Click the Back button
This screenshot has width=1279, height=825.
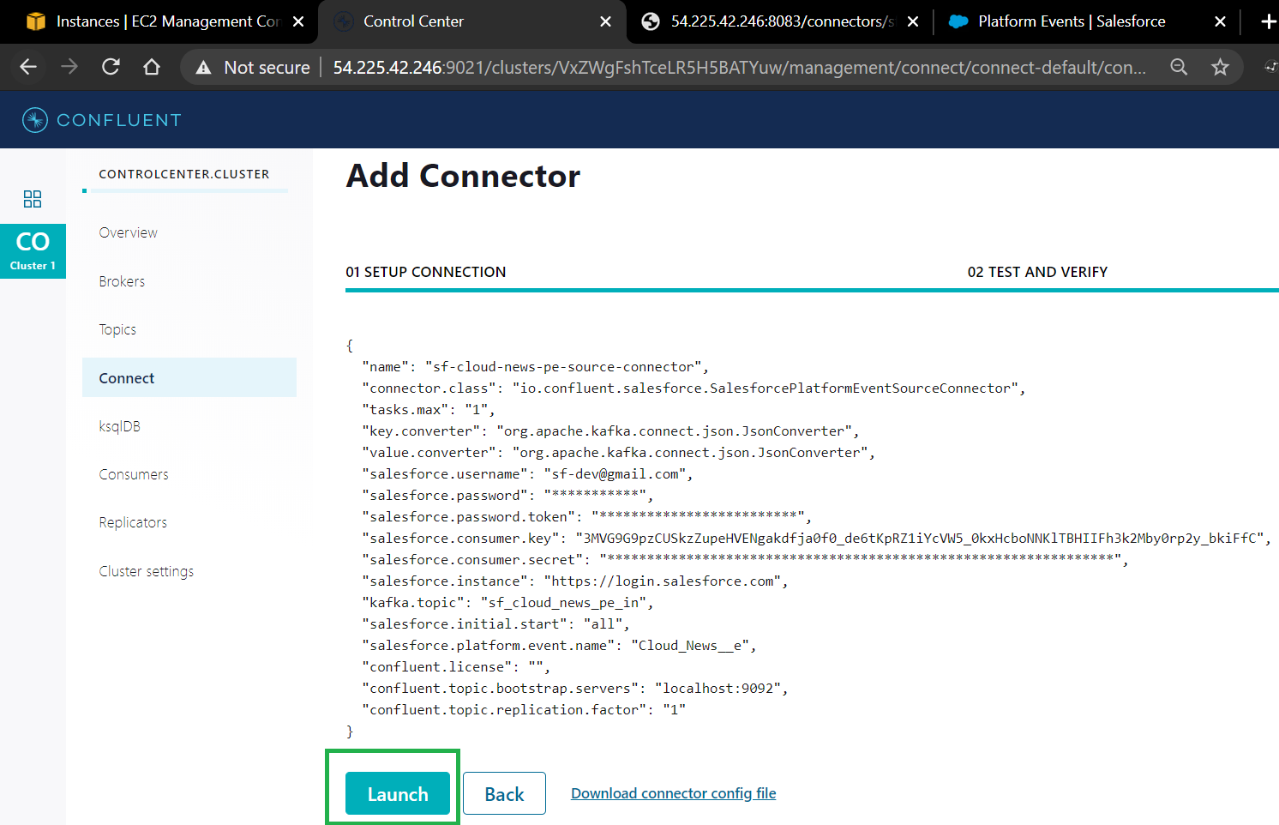tap(504, 793)
